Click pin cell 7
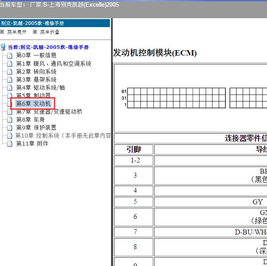 [x=133, y=232]
